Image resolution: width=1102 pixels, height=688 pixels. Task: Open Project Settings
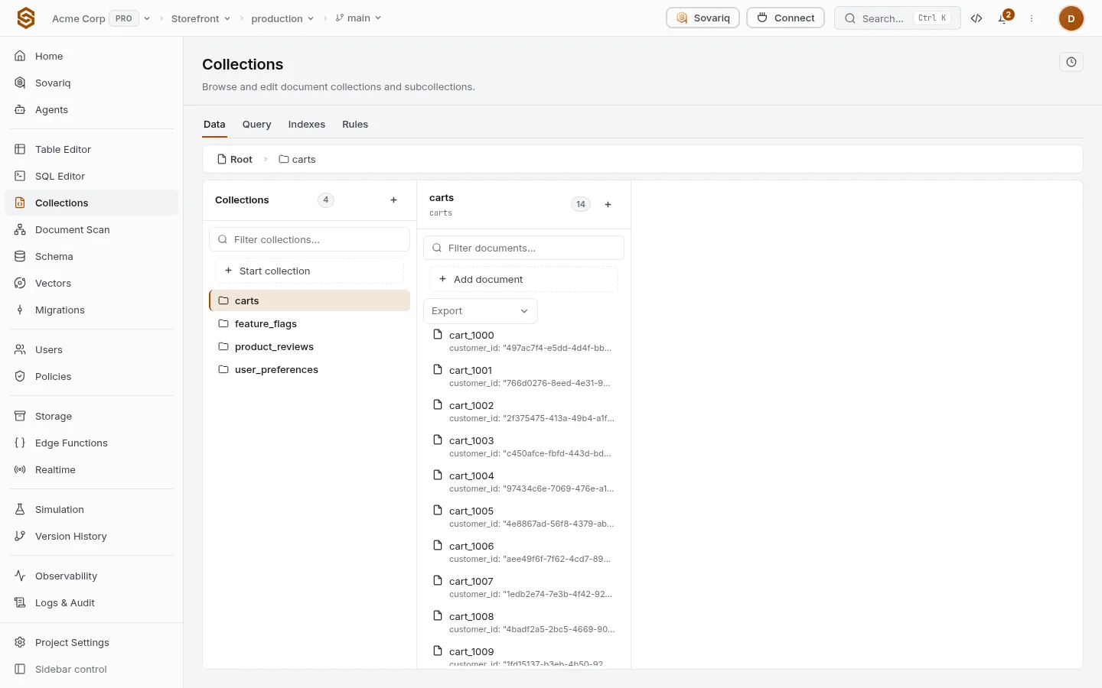[x=92, y=643]
